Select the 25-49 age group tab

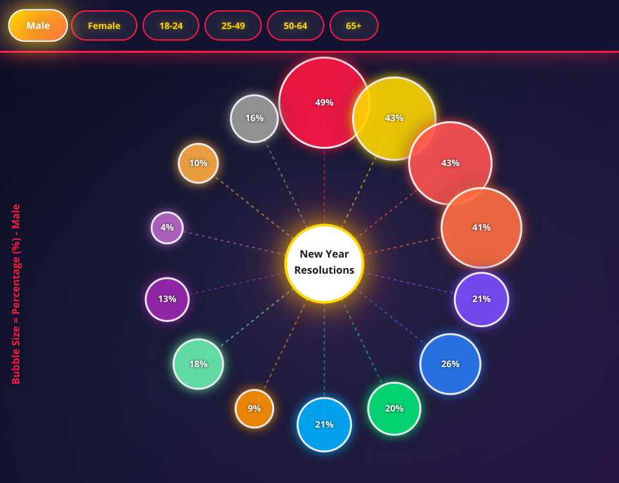coord(233,26)
